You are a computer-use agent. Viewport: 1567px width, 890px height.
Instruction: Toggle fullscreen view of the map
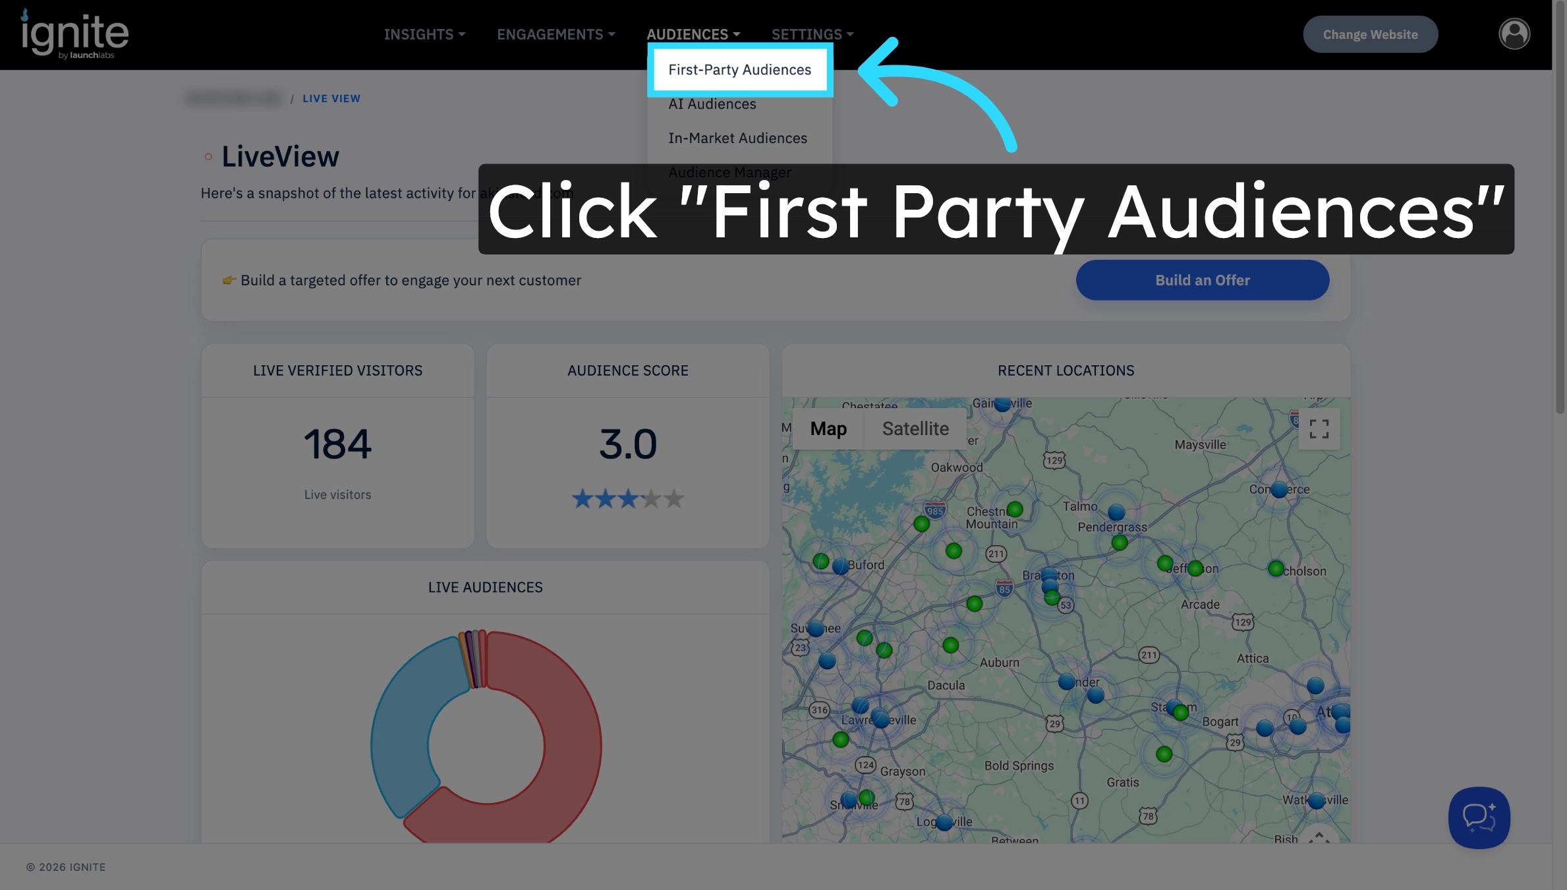point(1319,429)
